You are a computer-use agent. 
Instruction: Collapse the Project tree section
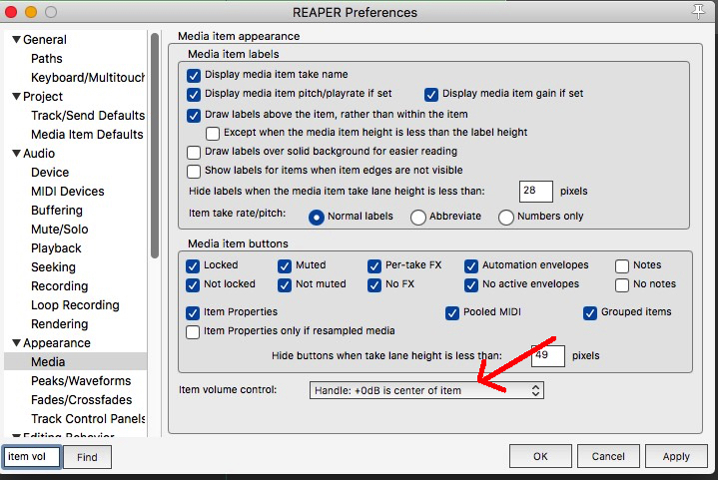tap(17, 97)
